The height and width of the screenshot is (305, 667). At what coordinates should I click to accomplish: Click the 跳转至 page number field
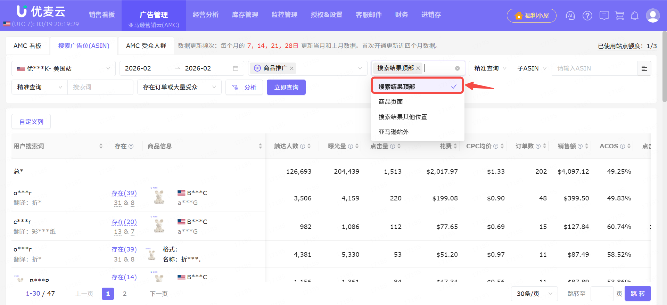pyautogui.click(x=602, y=294)
